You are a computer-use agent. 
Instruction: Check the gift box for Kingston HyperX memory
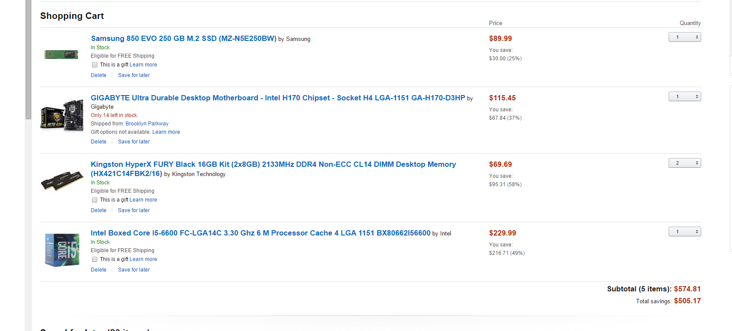point(95,200)
